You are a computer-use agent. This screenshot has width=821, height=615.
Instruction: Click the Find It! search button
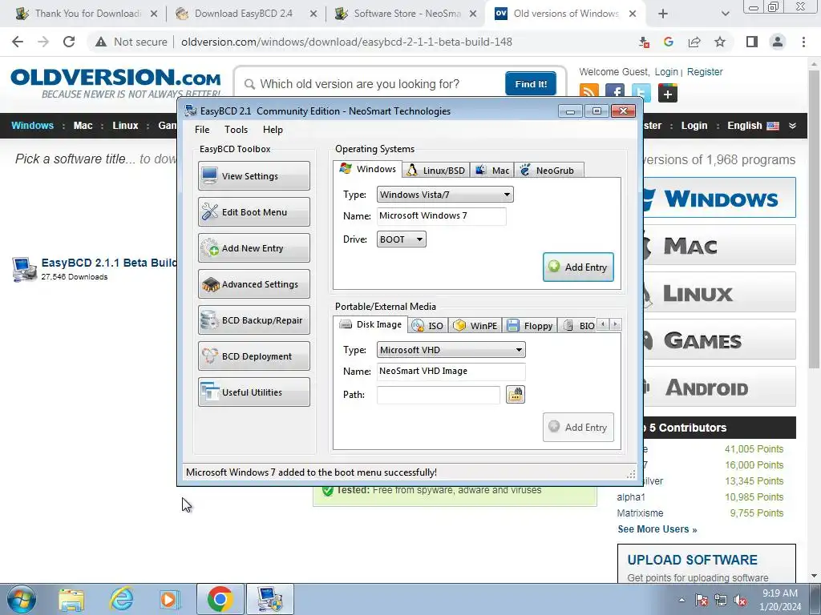(x=531, y=83)
